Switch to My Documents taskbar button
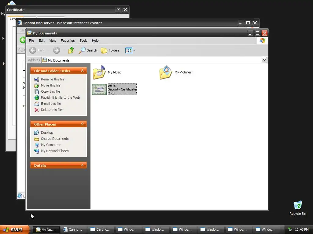Viewport: 313px width, 234px height. point(46,230)
